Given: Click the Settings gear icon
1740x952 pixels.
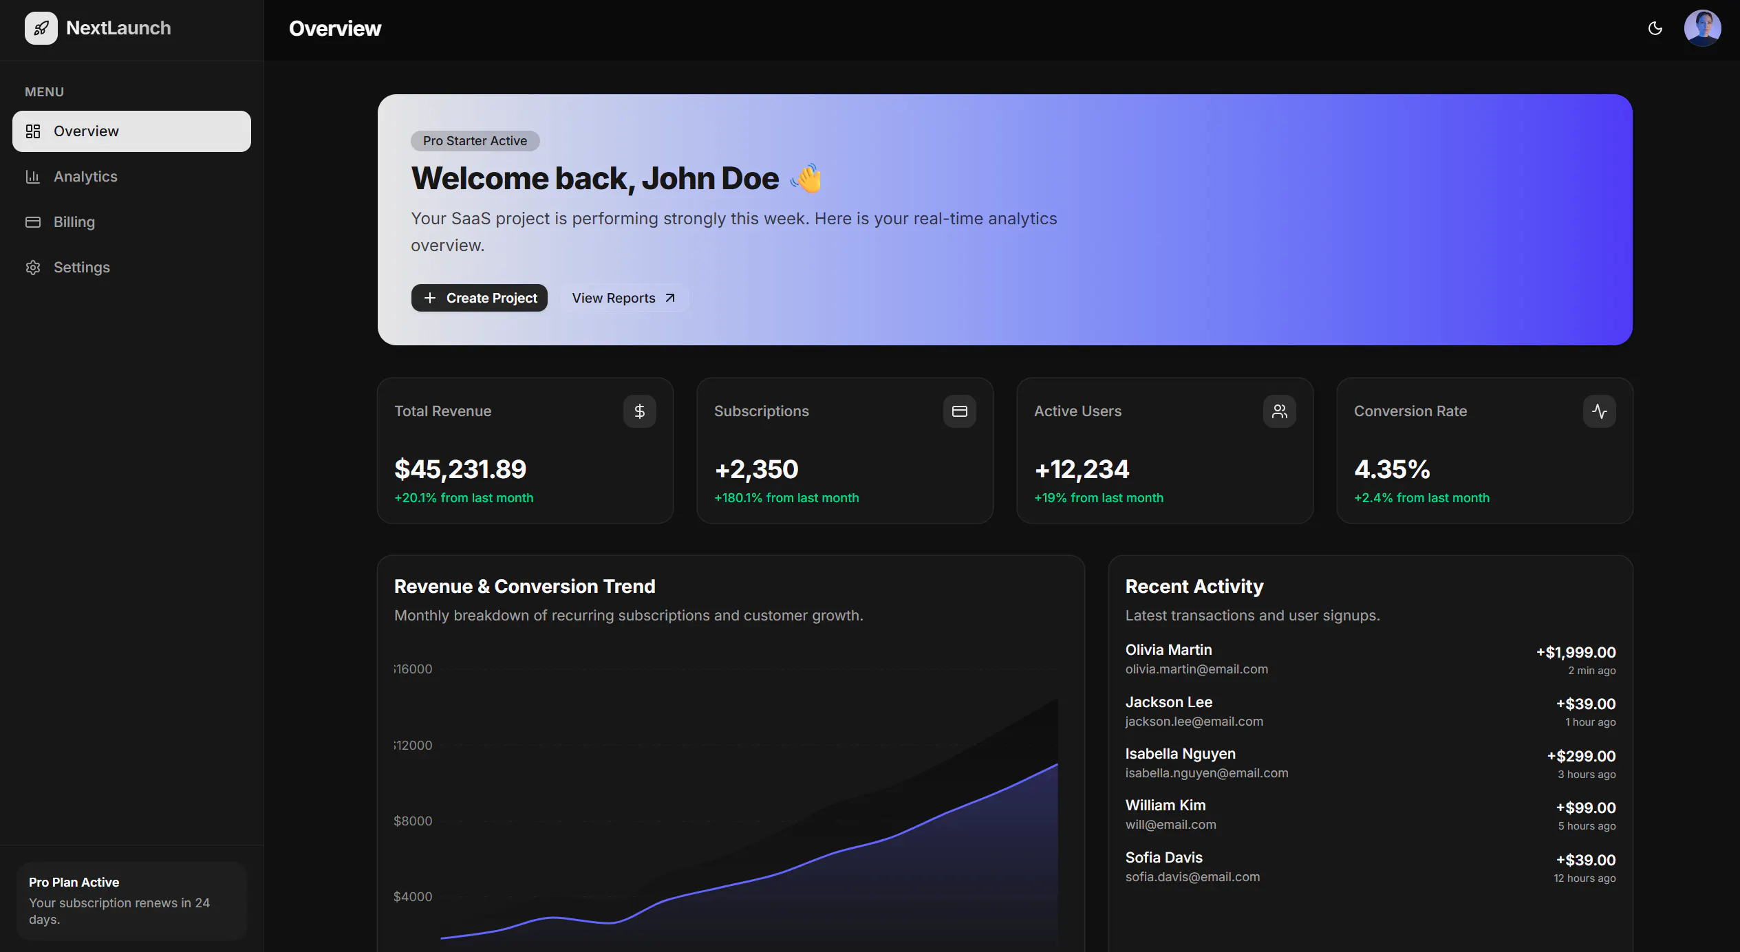Looking at the screenshot, I should tap(33, 268).
